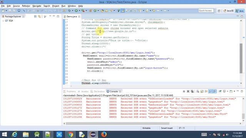Switch to the Java EE perspective

pyautogui.click(x=228, y=11)
